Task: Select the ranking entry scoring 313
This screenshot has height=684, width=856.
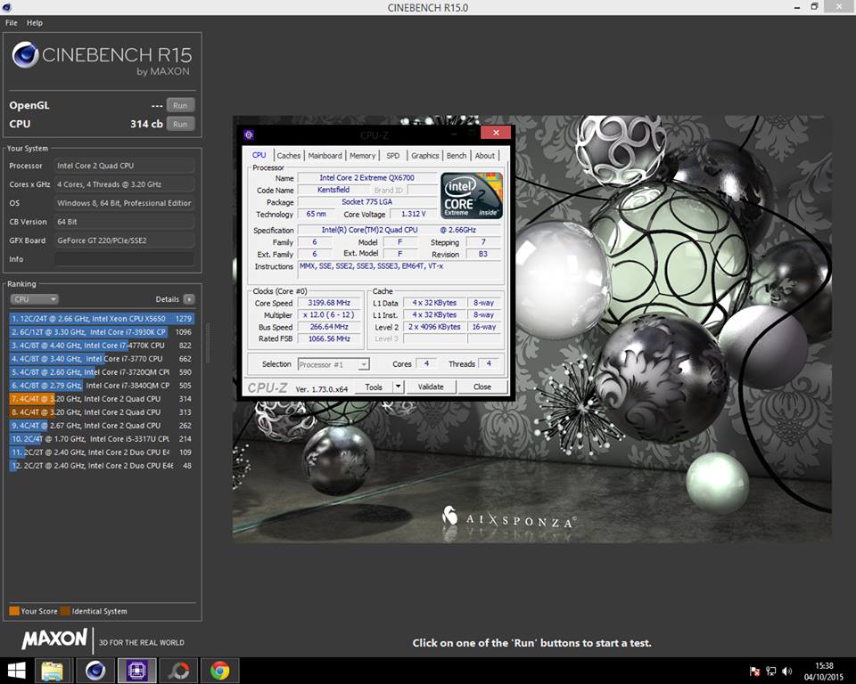Action: (x=102, y=412)
